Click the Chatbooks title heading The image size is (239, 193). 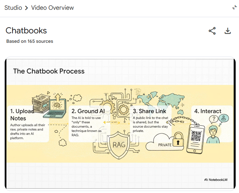click(x=26, y=31)
